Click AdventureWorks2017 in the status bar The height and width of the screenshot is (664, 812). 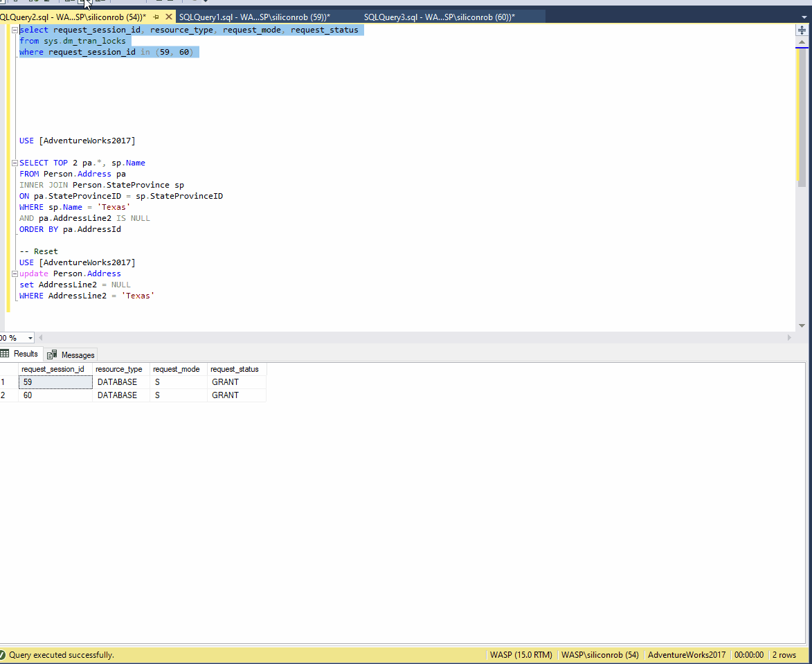pos(685,654)
